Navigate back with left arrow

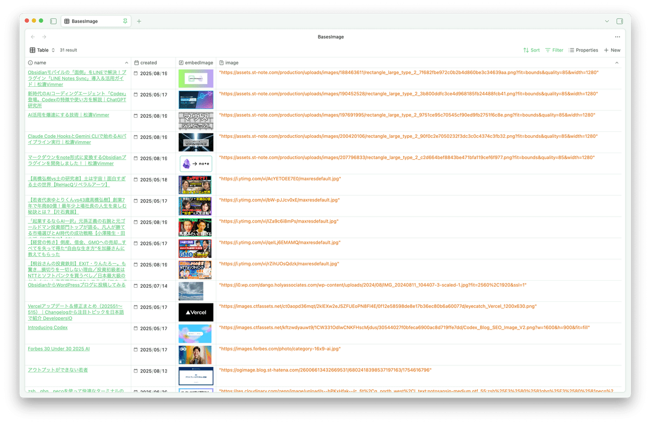tap(33, 37)
